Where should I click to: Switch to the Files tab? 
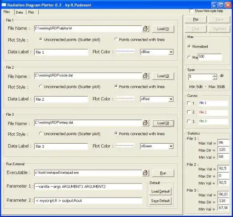click(x=7, y=12)
